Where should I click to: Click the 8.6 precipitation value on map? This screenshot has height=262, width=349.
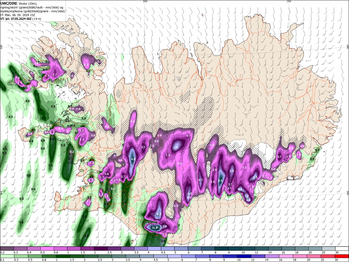(x=133, y=159)
